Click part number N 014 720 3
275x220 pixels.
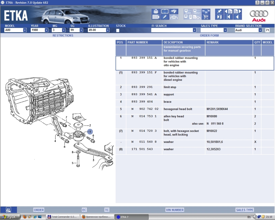click(144, 131)
